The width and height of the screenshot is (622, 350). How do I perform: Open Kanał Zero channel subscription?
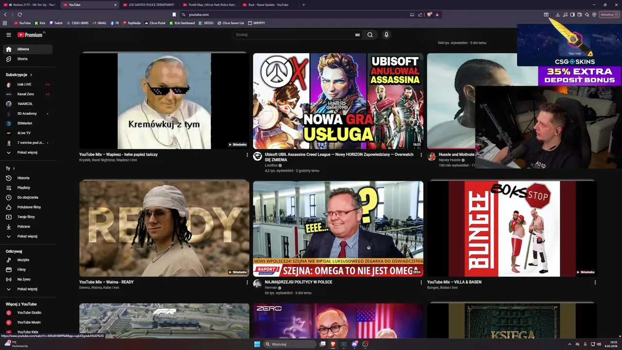[x=28, y=94]
